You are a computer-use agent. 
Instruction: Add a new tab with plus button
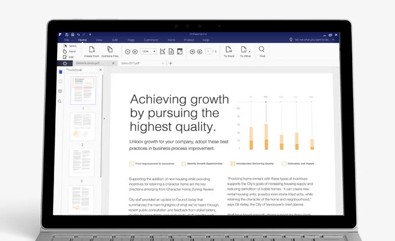[x=171, y=64]
